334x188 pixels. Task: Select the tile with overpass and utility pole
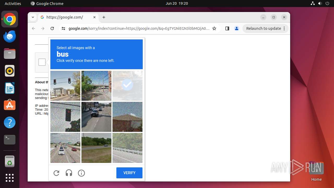pos(96,86)
